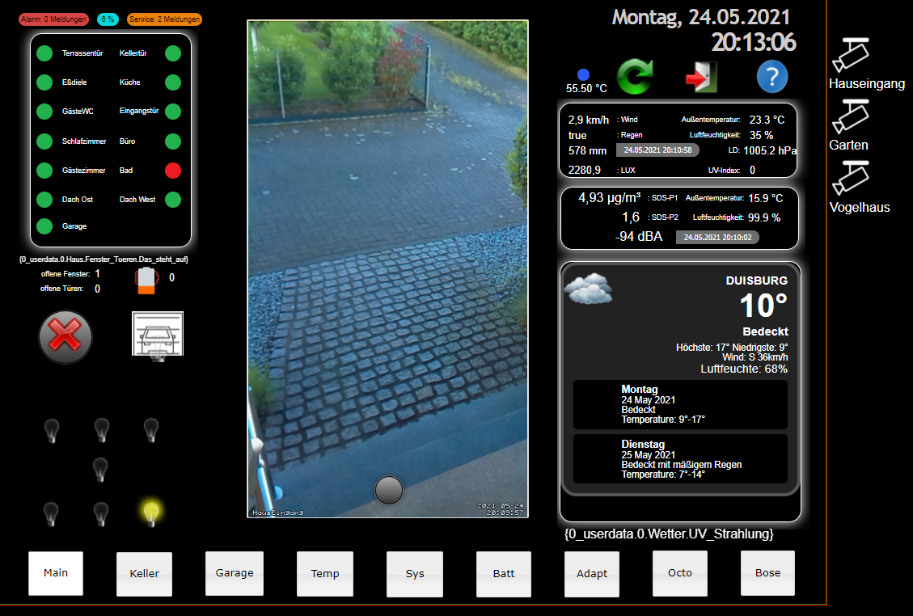Click the cloudy weather icon for Duisburg
The image size is (913, 616).
click(x=588, y=289)
